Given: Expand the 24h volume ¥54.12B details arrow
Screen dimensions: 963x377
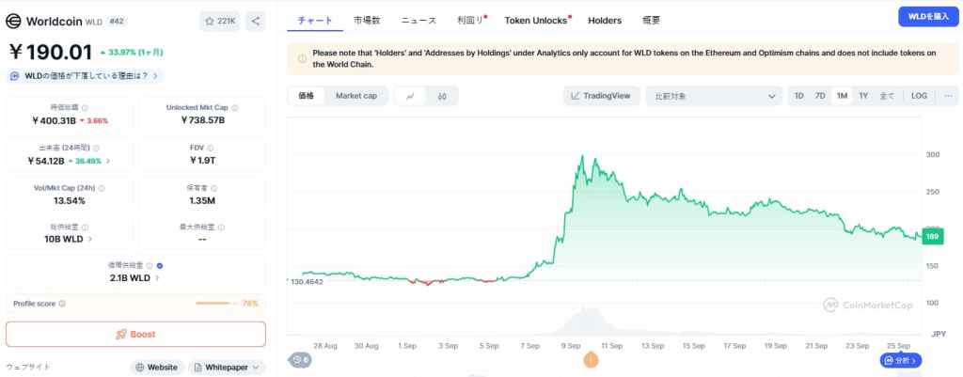Looking at the screenshot, I should (x=108, y=161).
